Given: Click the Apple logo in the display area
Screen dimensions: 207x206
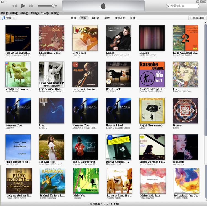Looking at the screenshot, I should (103, 6).
